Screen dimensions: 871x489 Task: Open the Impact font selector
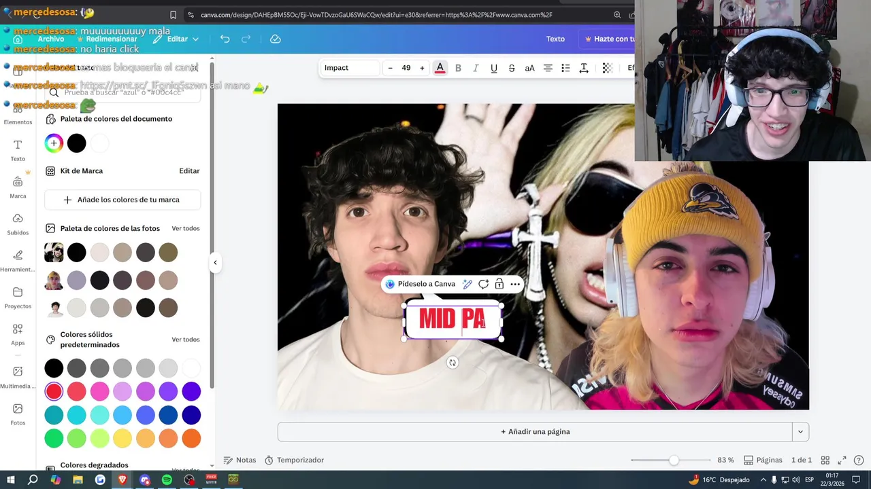click(x=350, y=68)
